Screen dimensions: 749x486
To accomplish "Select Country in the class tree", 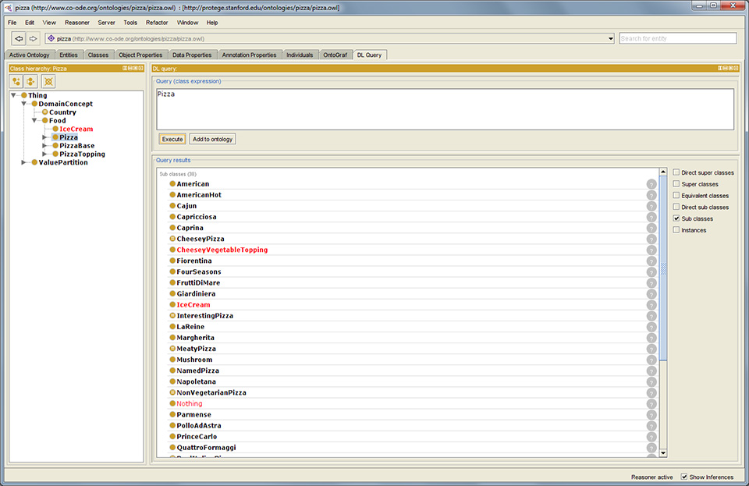I will 62,112.
